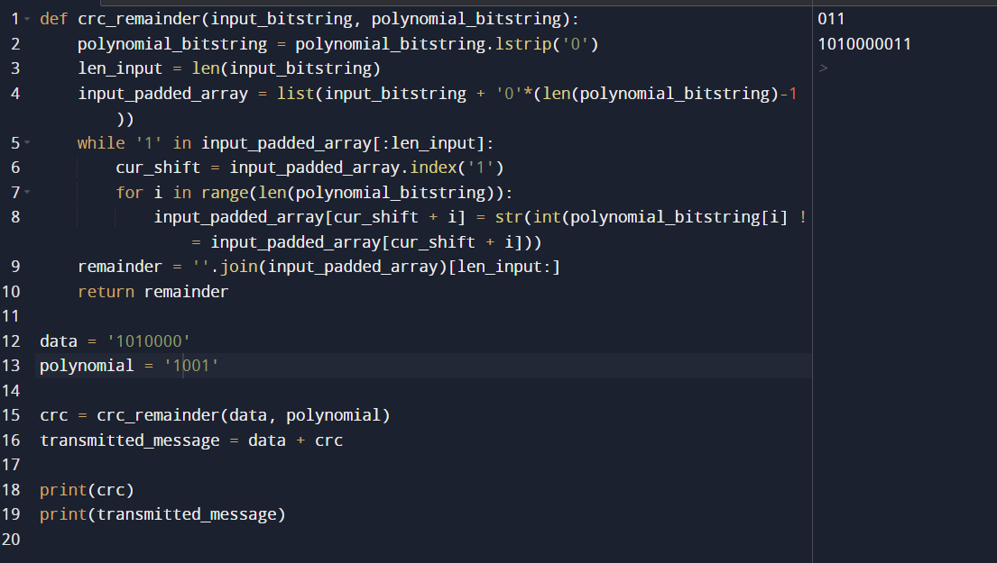Viewport: 997px width, 563px height.
Task: Click the '1010000011' output line
Action: tap(863, 44)
